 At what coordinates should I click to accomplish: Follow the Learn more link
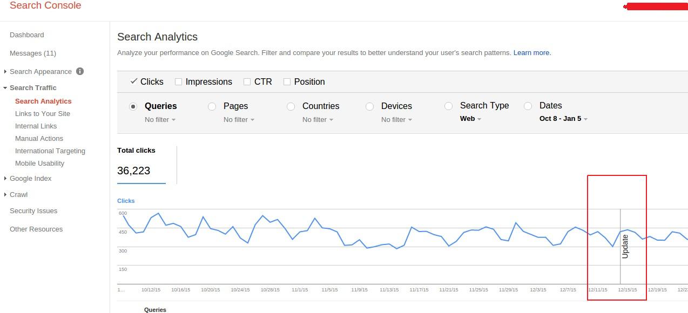pos(532,53)
